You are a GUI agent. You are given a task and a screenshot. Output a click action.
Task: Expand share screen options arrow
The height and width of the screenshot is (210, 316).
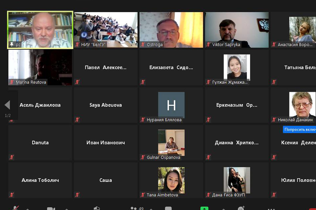pos(223,209)
